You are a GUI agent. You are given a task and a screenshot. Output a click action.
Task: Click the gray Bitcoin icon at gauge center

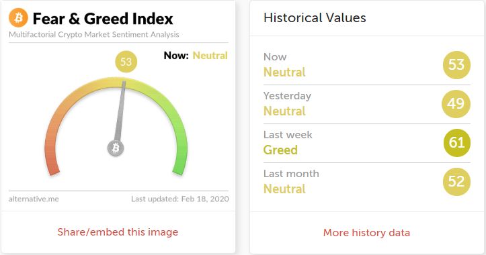pyautogui.click(x=116, y=148)
